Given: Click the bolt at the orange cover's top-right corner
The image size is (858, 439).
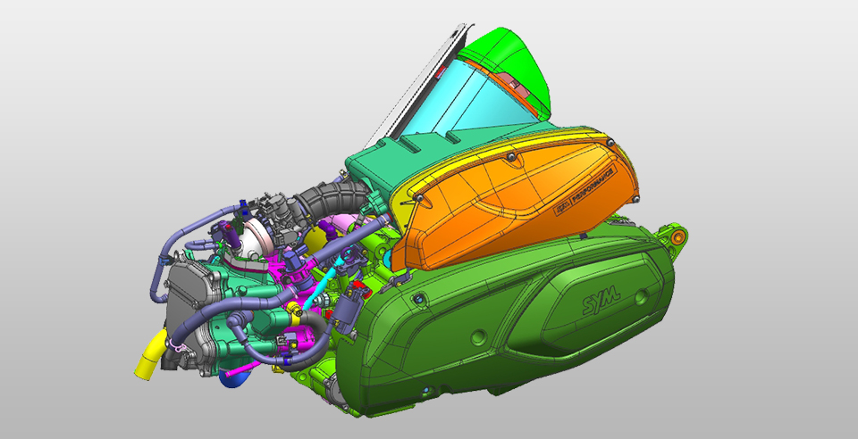Looking at the screenshot, I should click(608, 141).
